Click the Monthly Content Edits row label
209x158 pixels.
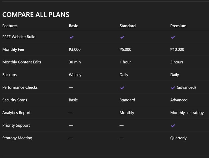tap(22, 62)
